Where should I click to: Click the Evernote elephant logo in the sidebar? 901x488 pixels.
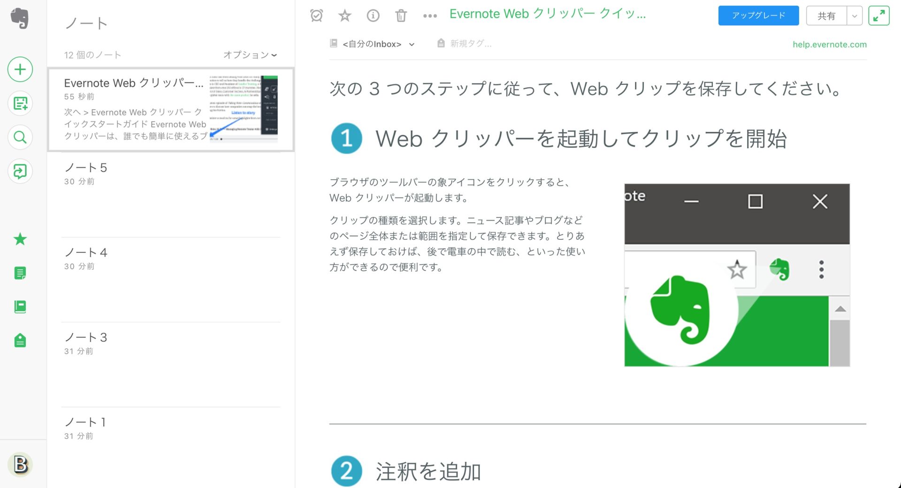(20, 18)
